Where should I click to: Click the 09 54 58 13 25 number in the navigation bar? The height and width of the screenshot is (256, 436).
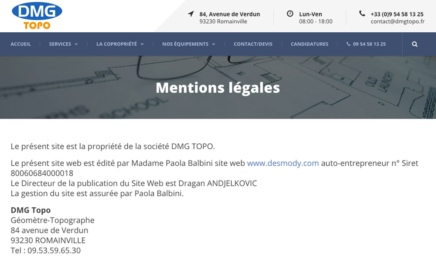[369, 44]
